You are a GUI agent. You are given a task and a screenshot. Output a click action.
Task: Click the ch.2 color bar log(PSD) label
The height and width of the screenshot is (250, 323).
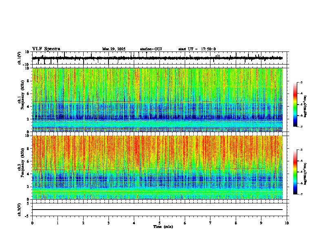pos(305,174)
